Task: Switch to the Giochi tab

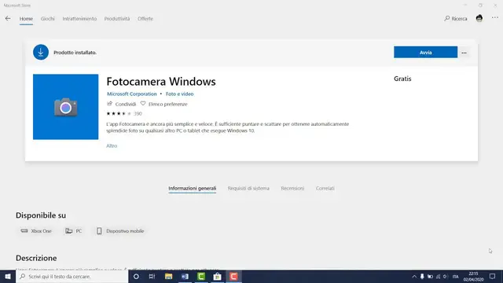Action: 47,19
